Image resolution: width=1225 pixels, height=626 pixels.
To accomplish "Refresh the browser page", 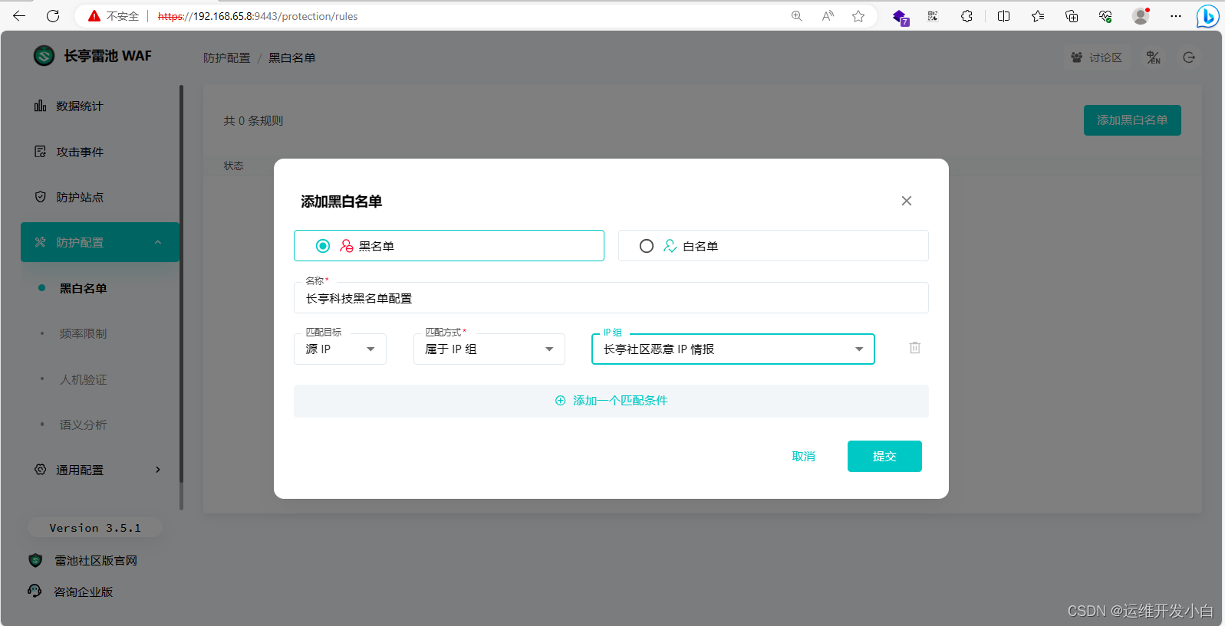I will pos(53,16).
